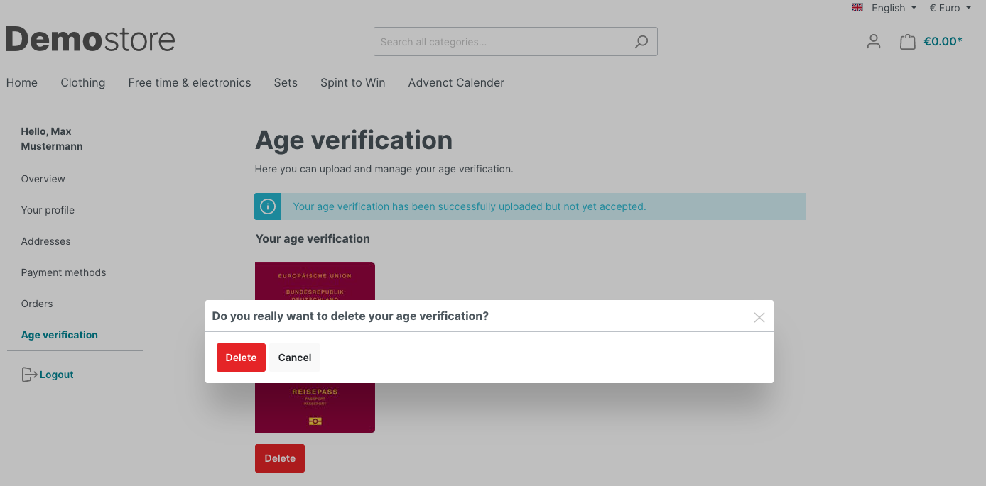Click the search magnifier icon
Viewport: 986px width, 486px height.
pyautogui.click(x=641, y=42)
